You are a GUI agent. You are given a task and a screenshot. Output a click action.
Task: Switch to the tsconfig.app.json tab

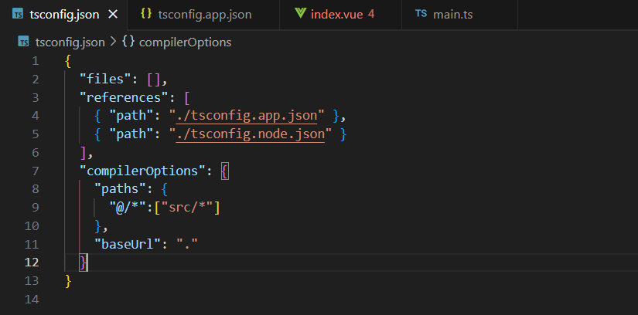[204, 15]
